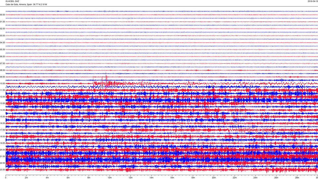Click the 28m axis tick label

(x=297, y=178)
